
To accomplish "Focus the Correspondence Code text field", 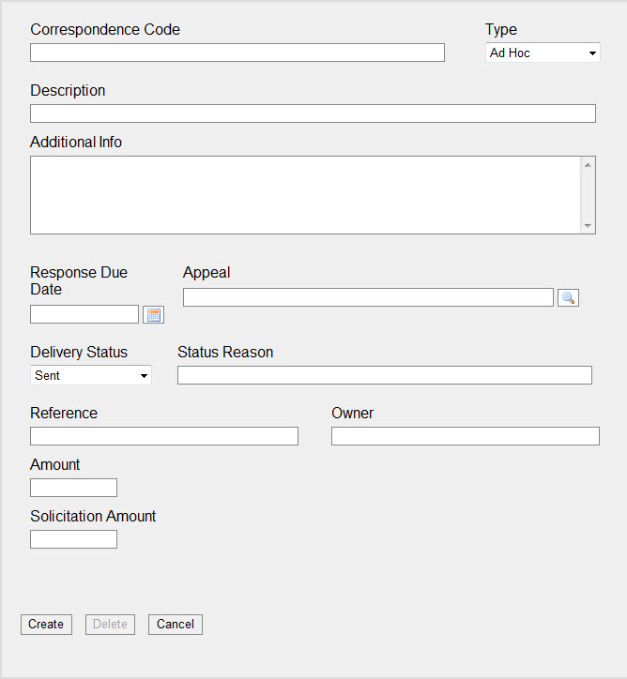I will point(237,53).
